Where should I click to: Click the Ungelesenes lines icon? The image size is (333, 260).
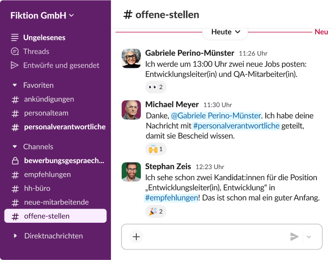[x=15, y=38]
